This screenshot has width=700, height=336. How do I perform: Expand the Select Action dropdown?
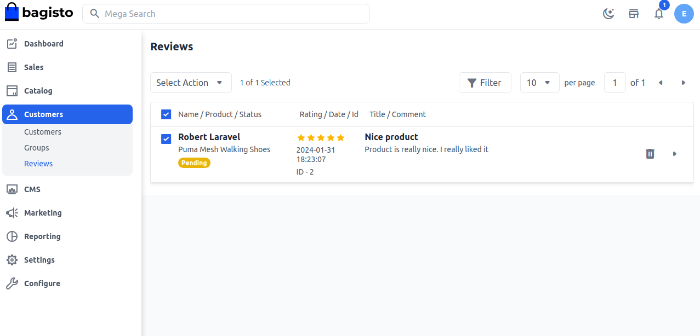(x=191, y=83)
